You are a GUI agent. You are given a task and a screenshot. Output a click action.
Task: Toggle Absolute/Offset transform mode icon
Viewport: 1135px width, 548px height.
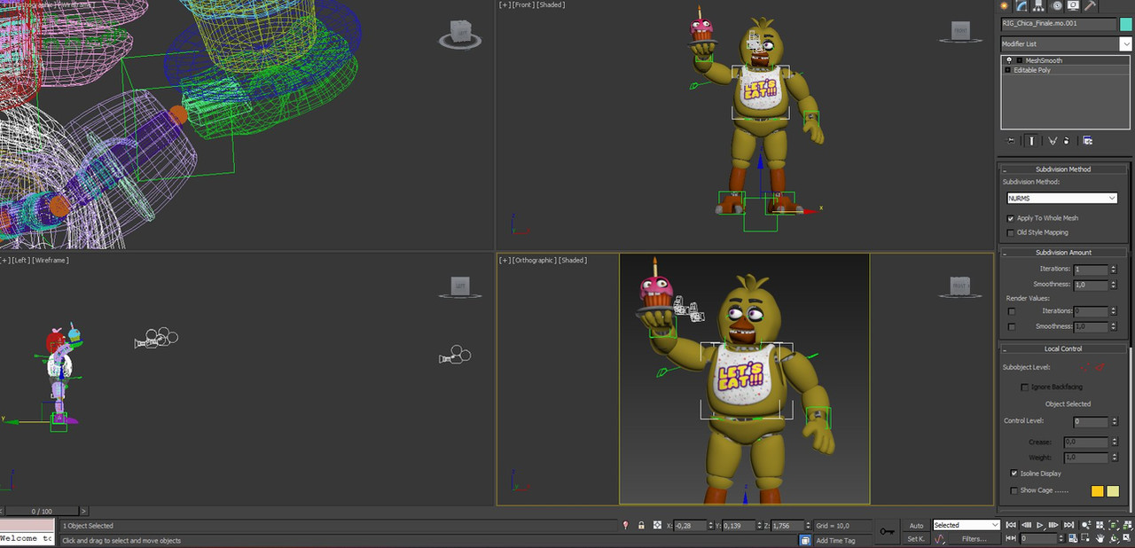coord(657,526)
